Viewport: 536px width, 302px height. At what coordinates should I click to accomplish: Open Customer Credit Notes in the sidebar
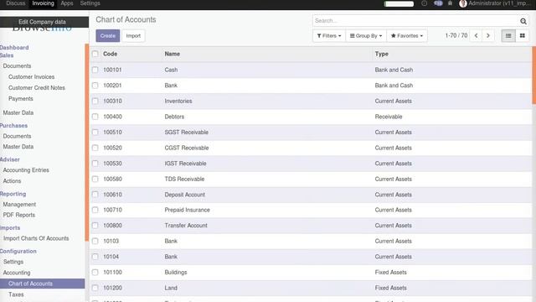pos(37,87)
